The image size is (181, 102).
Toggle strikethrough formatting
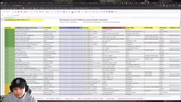click(70, 12)
